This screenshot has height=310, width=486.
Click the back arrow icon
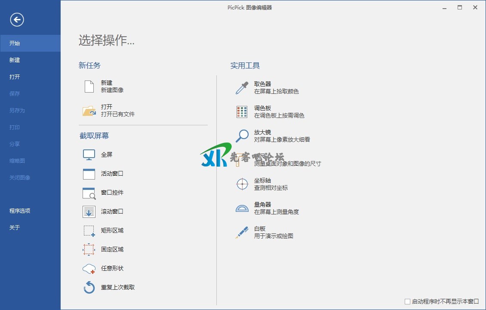(x=17, y=19)
